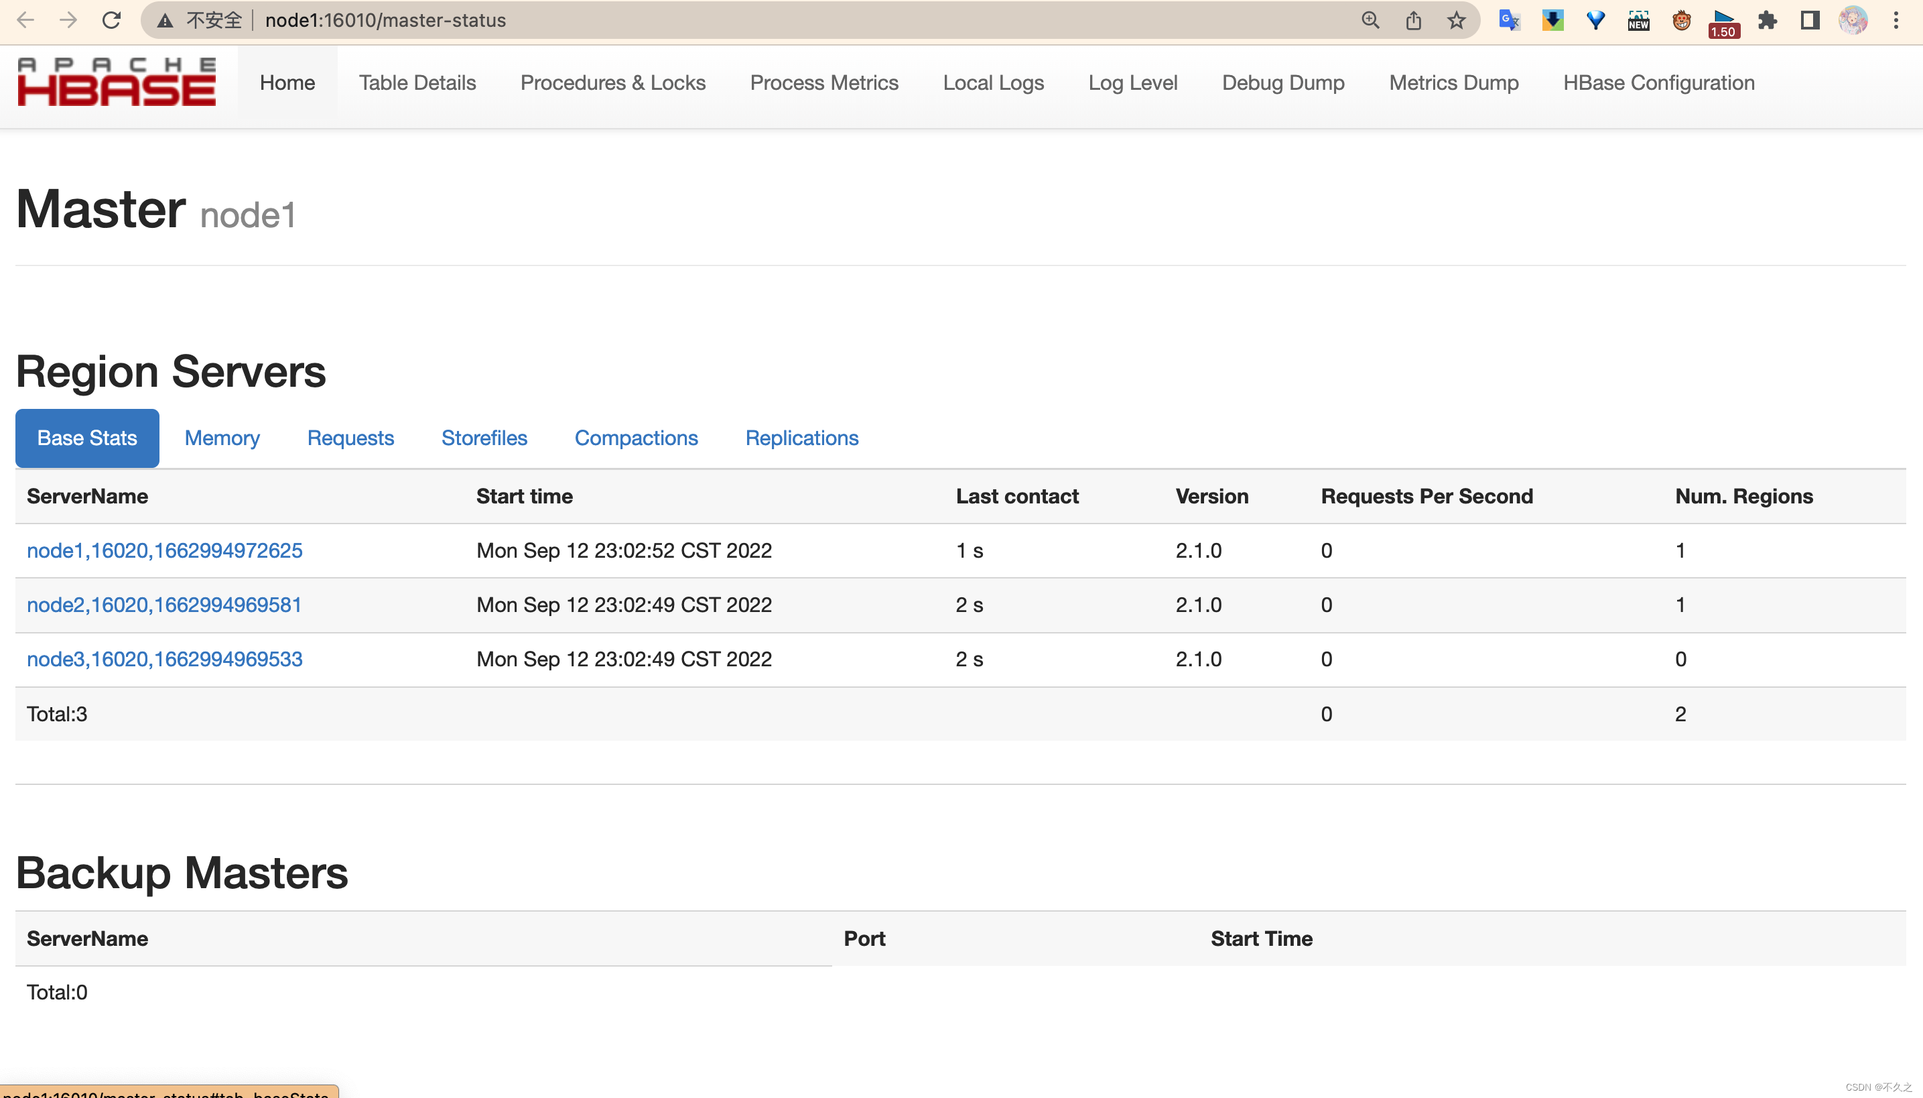
Task: Select Log Level dropdown menu
Action: tap(1133, 82)
